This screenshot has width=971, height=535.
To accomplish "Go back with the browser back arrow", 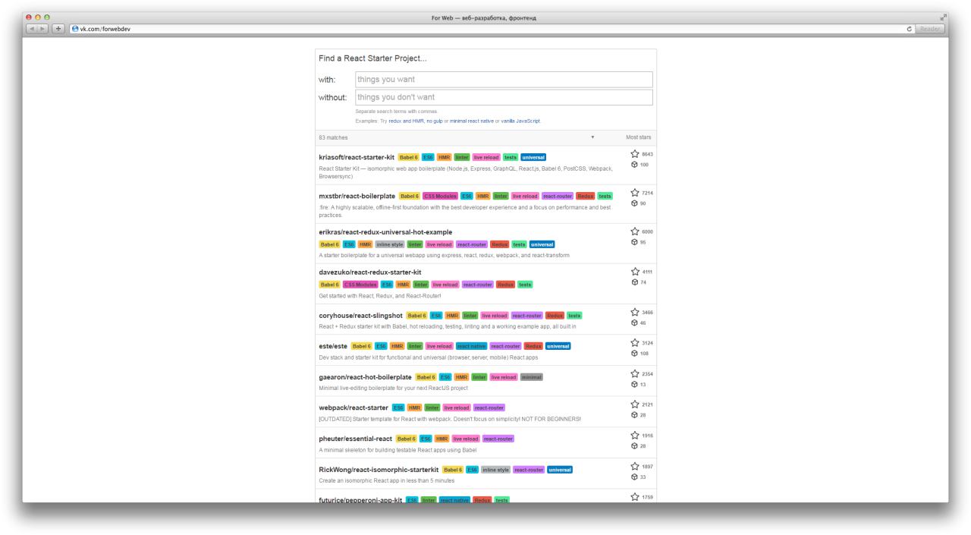I will [33, 28].
